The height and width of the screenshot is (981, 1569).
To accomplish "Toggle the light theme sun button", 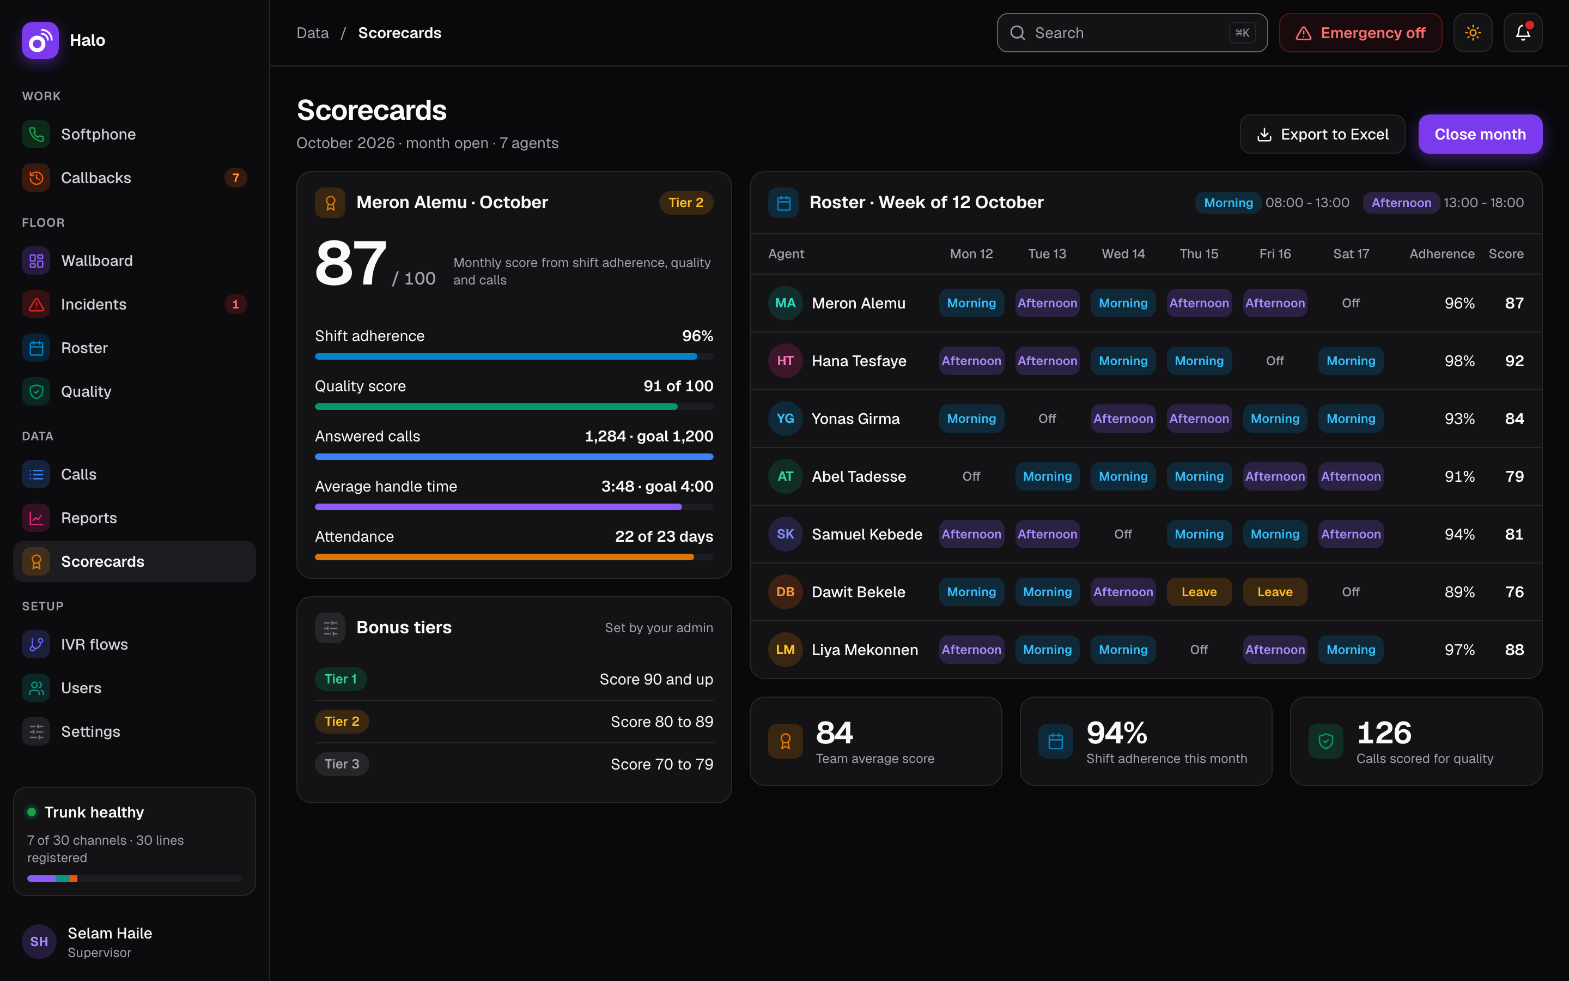I will 1473,33.
